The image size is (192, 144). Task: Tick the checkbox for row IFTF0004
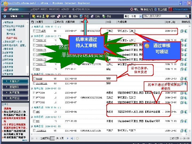coord(34,93)
